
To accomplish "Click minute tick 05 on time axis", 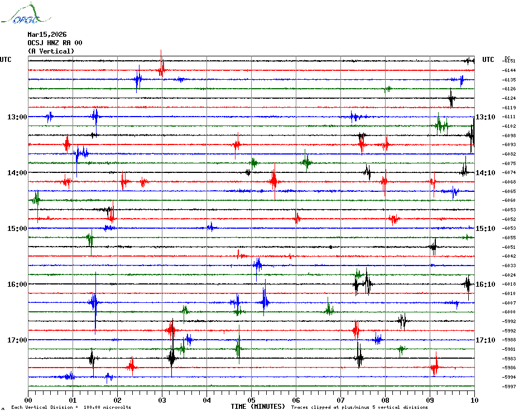I will tap(252, 400).
